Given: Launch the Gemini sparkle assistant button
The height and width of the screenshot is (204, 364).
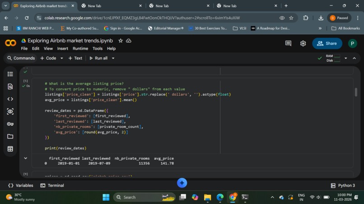Looking at the screenshot, I should click(182, 183).
